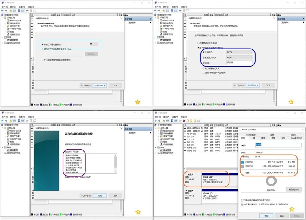This screenshot has width=306, height=220.
Task: Open the 文件(F) menu in the drive-letter wizard window
Action: tap(5, 7)
